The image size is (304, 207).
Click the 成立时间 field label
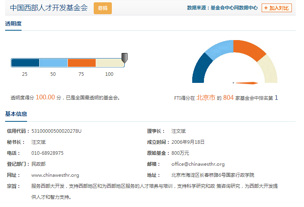point(158,142)
